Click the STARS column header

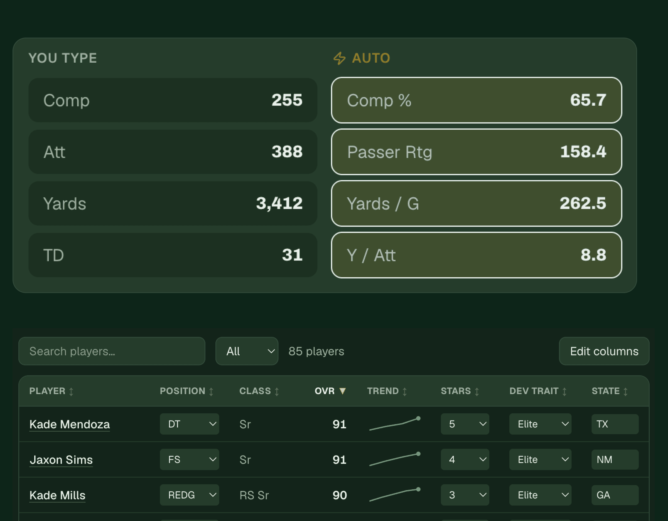coord(460,391)
